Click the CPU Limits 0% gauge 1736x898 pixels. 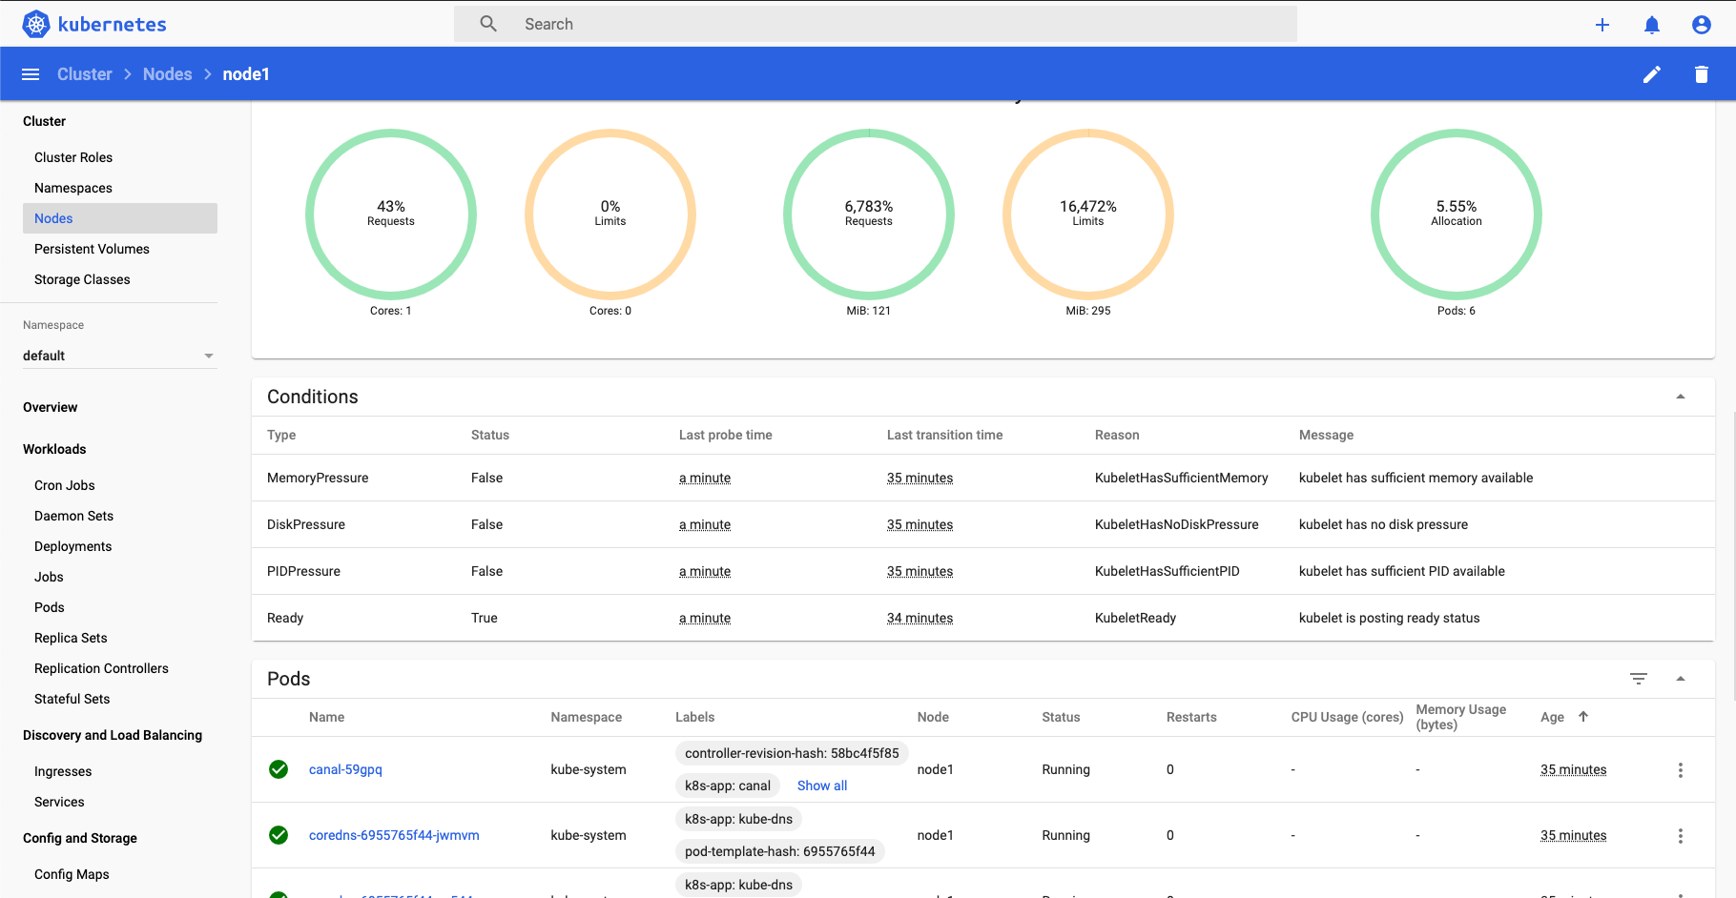pos(610,214)
